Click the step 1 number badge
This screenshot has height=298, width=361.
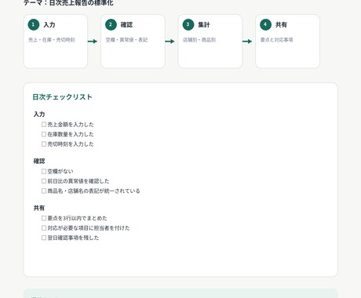tap(34, 25)
